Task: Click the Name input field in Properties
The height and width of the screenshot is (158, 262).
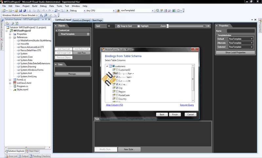Action: pos(240,31)
